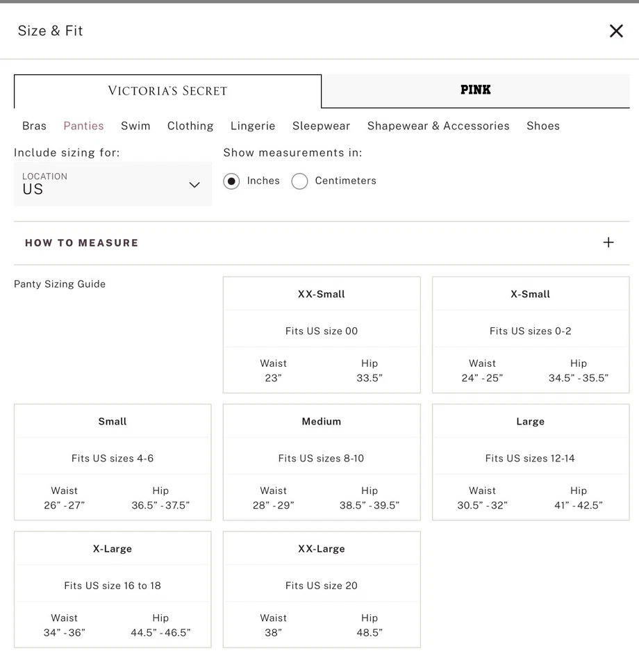Click the Centimeters label text
The height and width of the screenshot is (667, 639).
[x=346, y=181]
